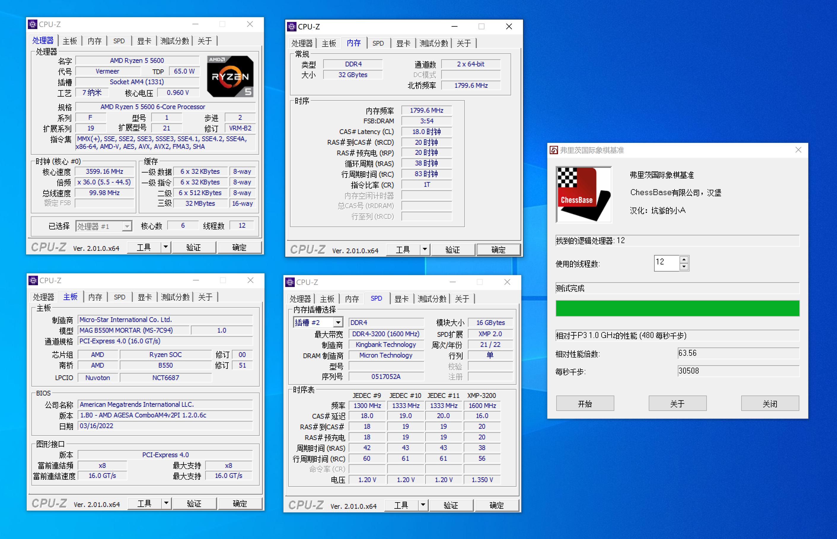
Task: Decrease thread count with down spinner arrow
Action: (x=684, y=267)
